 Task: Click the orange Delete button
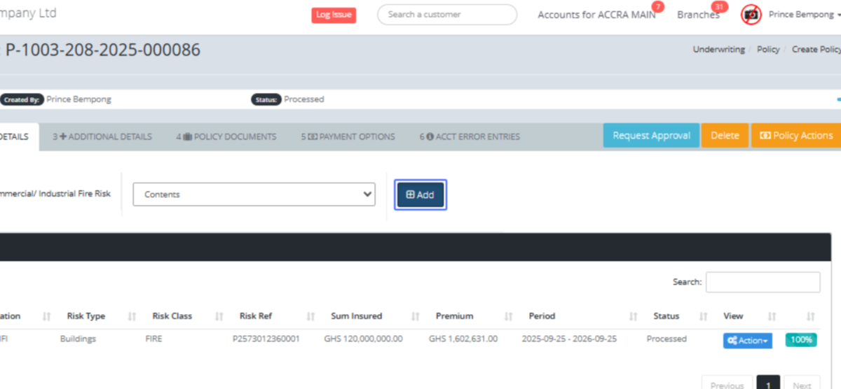coord(725,136)
